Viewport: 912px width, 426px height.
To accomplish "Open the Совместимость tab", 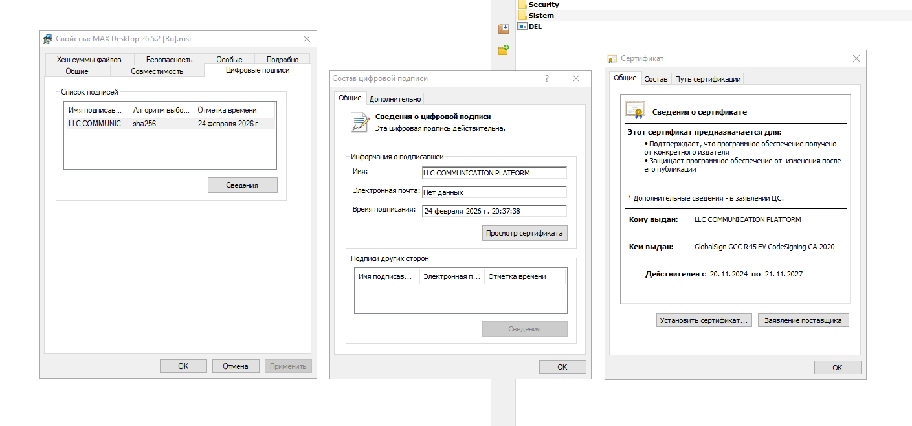I will point(157,71).
